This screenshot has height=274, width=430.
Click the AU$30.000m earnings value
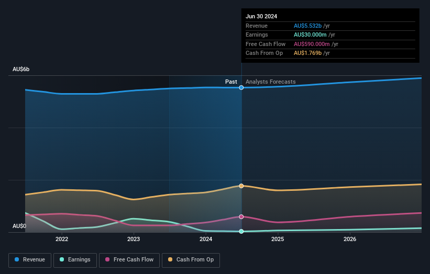click(x=310, y=35)
